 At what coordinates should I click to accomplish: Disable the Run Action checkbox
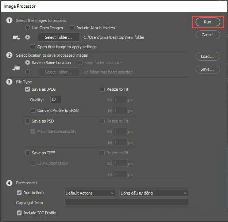click(x=19, y=193)
